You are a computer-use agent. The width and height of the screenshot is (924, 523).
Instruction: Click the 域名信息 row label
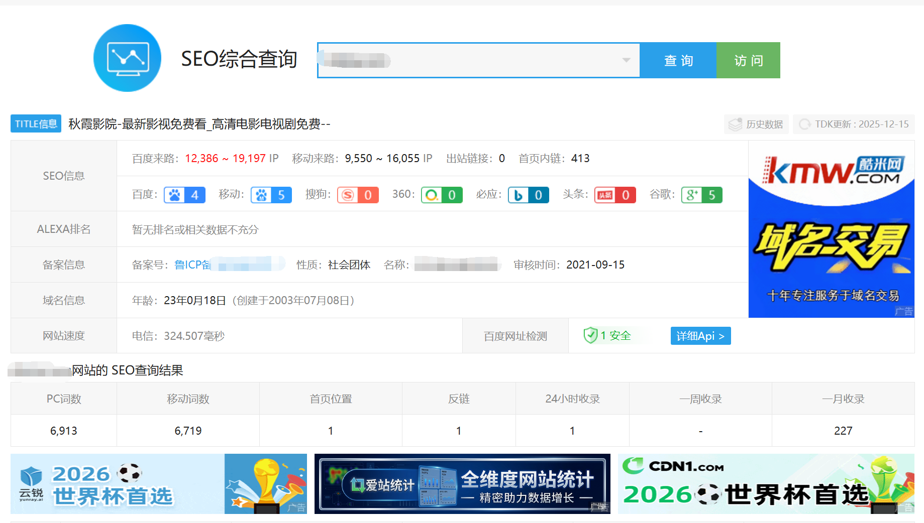64,300
